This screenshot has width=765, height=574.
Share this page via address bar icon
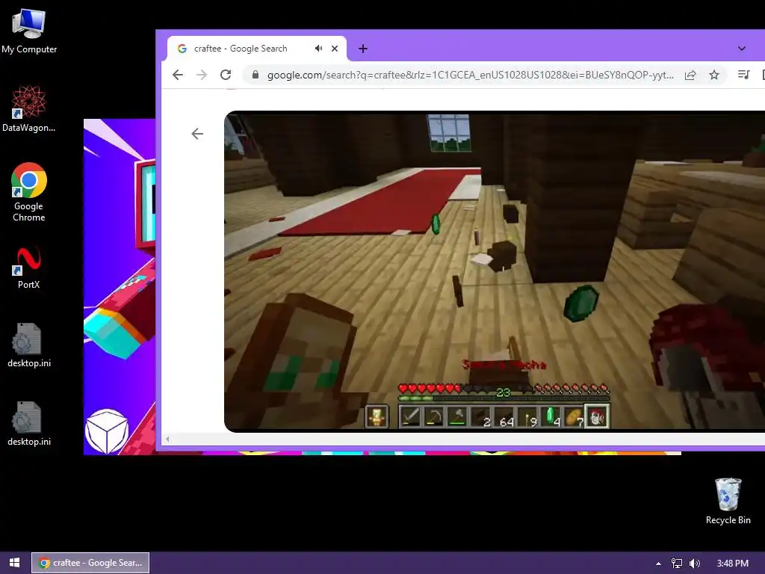tap(690, 75)
